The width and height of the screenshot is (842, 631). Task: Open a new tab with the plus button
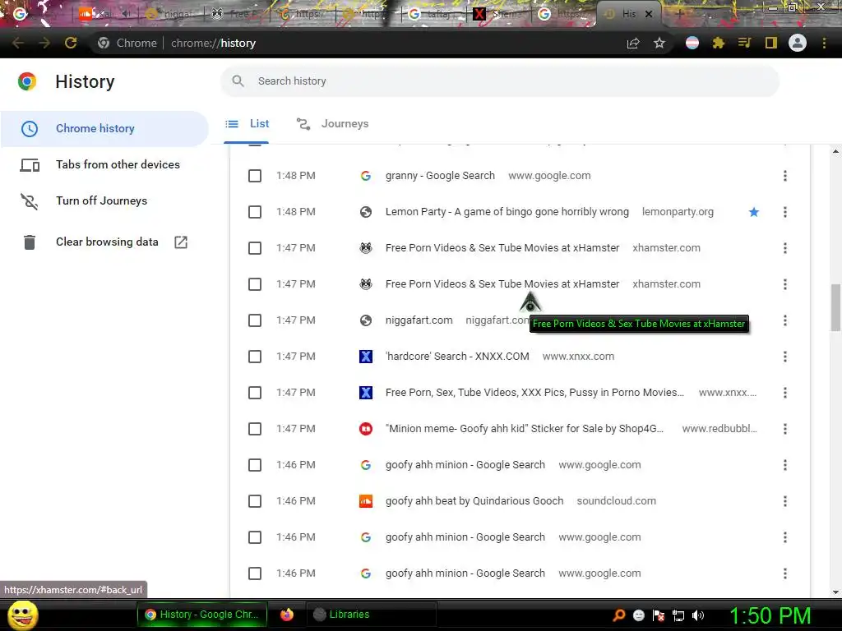point(678,14)
